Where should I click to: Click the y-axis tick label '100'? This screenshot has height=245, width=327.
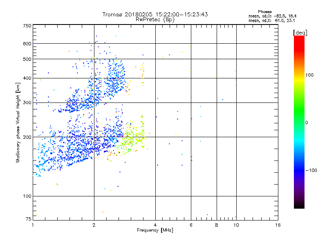click(27, 196)
